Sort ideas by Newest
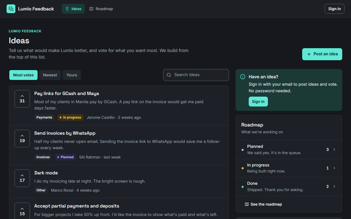351x219 pixels. [50, 75]
